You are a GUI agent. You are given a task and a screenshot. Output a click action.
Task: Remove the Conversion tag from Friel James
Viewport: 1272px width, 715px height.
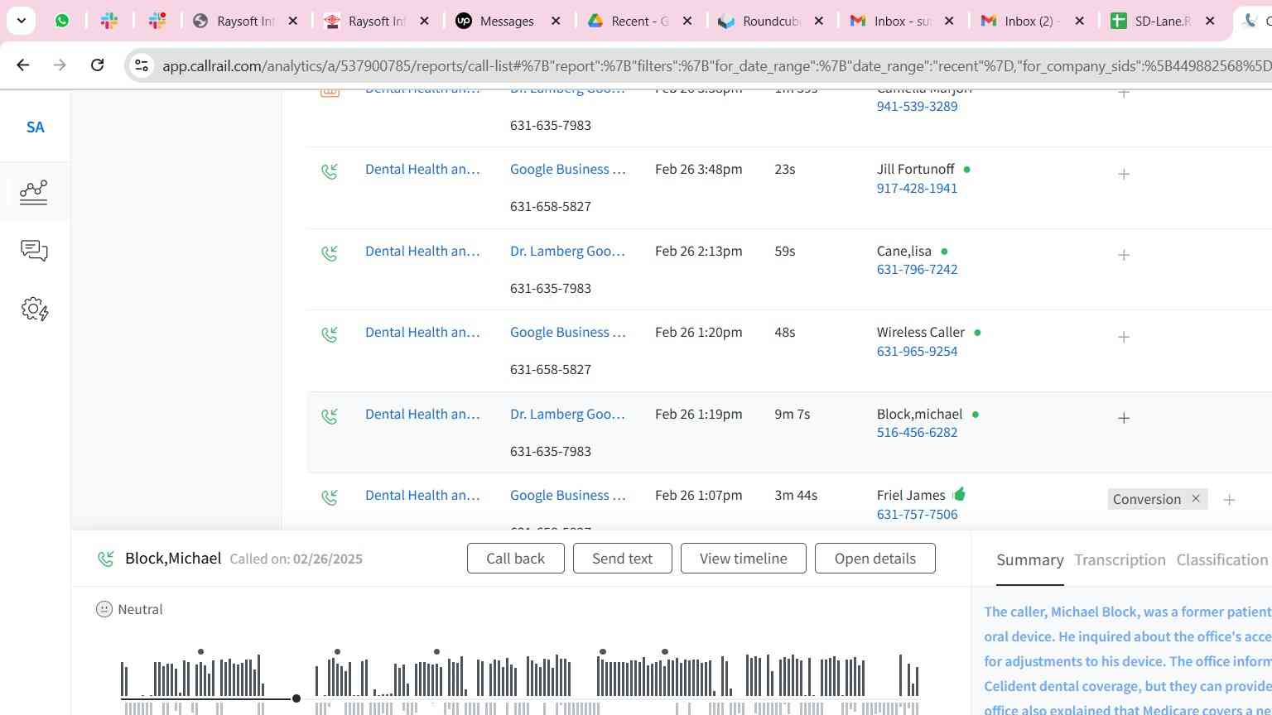[x=1196, y=498]
